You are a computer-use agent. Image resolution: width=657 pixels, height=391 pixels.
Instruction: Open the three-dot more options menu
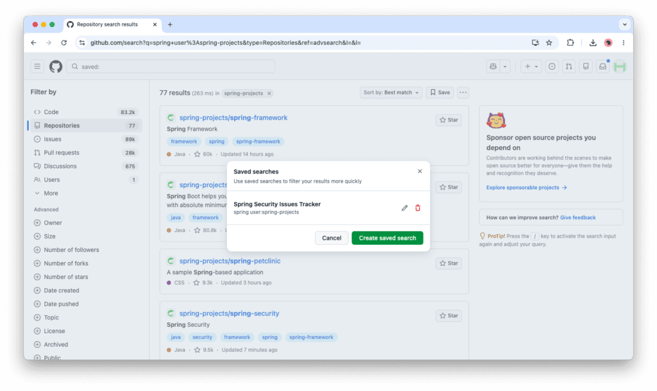[x=463, y=92]
